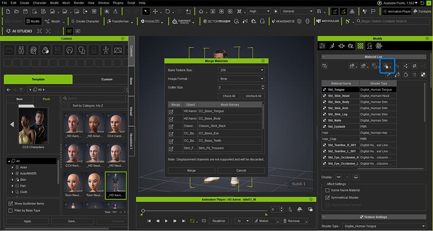Click the Realtime button in Animation Player
Viewport: 433px width, 231px height.
(x=219, y=221)
